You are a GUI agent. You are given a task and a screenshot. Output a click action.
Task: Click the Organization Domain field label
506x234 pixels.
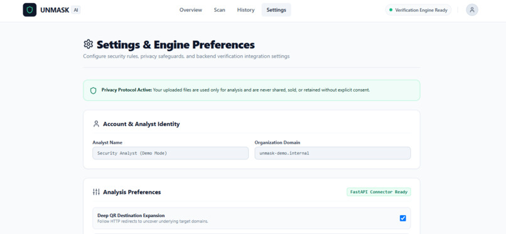pos(277,142)
